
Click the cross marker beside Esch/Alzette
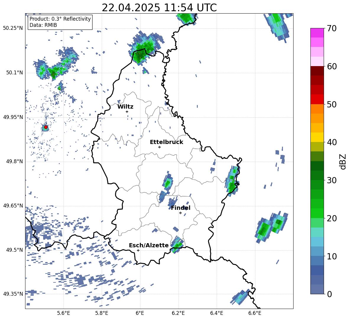click(138, 250)
